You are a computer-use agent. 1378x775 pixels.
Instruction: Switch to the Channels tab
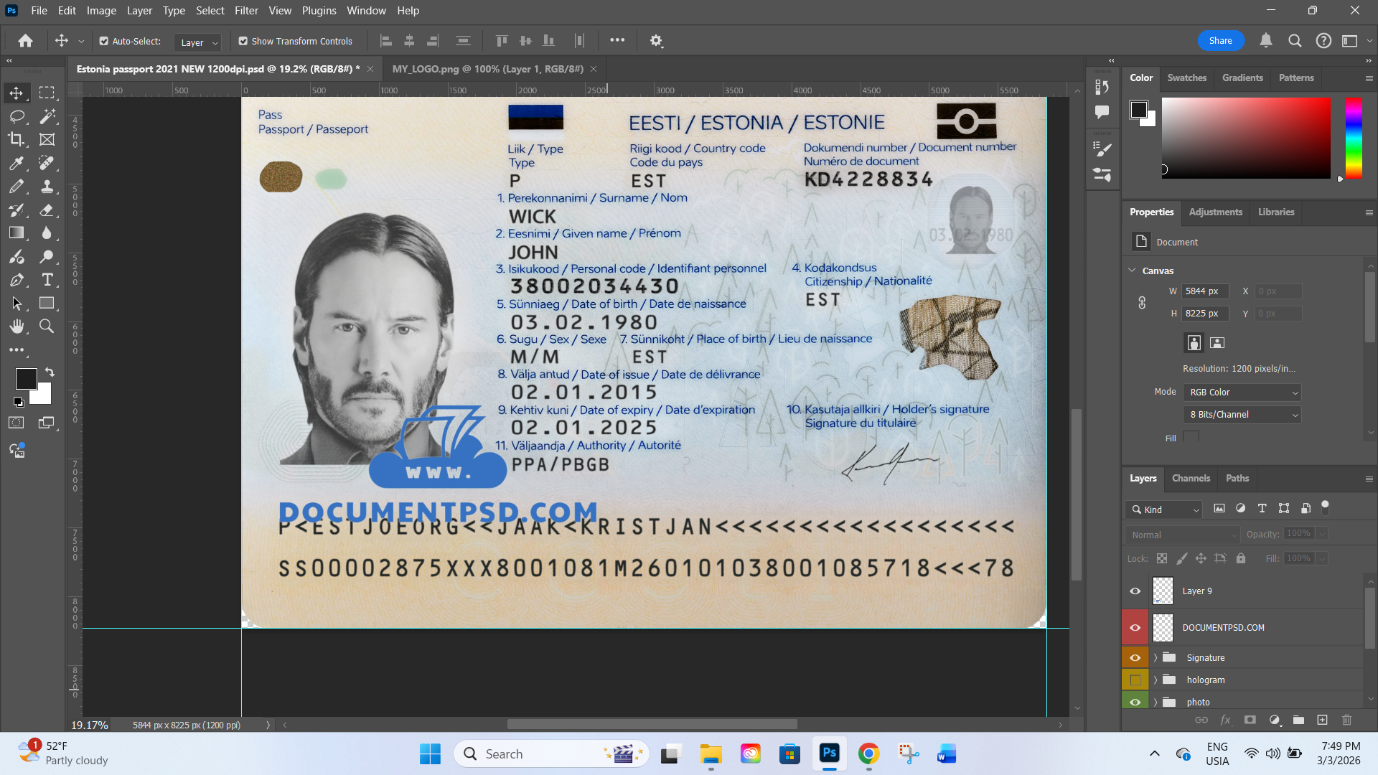pos(1191,478)
